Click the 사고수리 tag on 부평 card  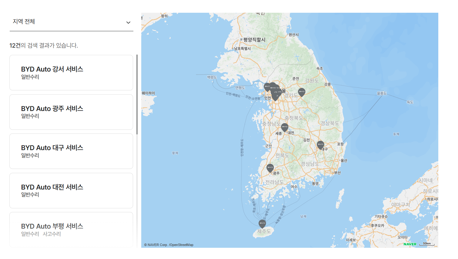click(x=52, y=234)
